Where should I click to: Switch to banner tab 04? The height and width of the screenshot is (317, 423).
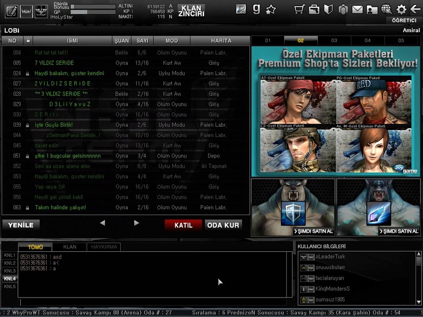pos(367,41)
